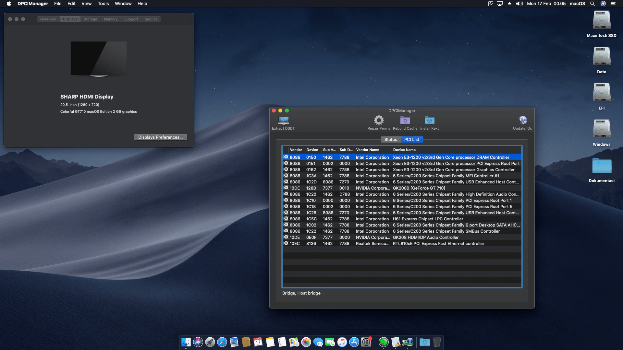The image size is (623, 350).
Task: Select the GK208 HDMI/DP Audio Controller row
Action: 402,237
